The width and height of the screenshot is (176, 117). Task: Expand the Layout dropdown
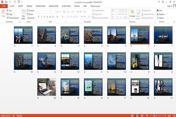tap(31, 11)
